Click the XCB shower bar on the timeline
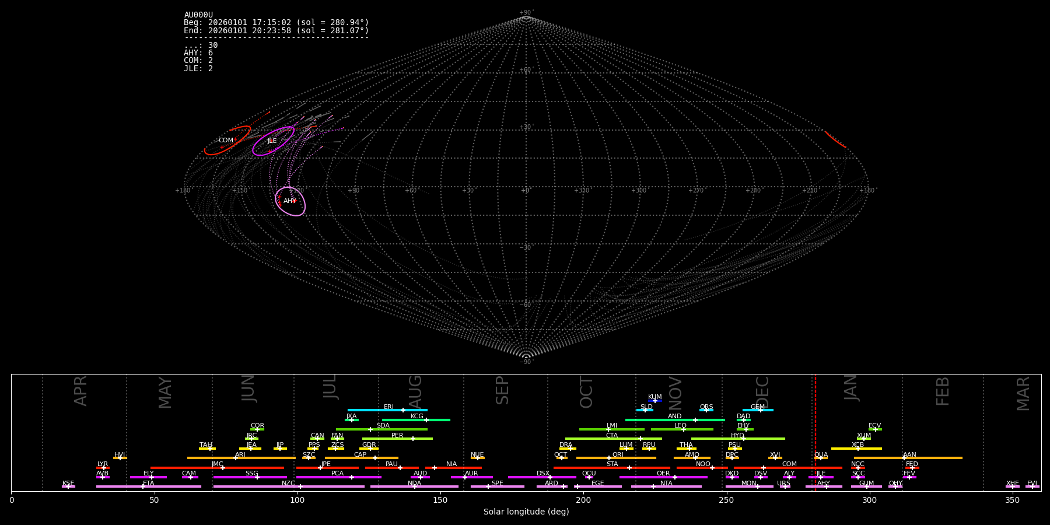Screen dimensions: 1050x525 pos(856,448)
